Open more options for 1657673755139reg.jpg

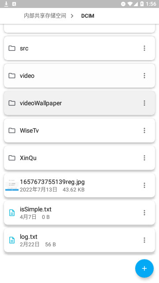click(x=144, y=185)
